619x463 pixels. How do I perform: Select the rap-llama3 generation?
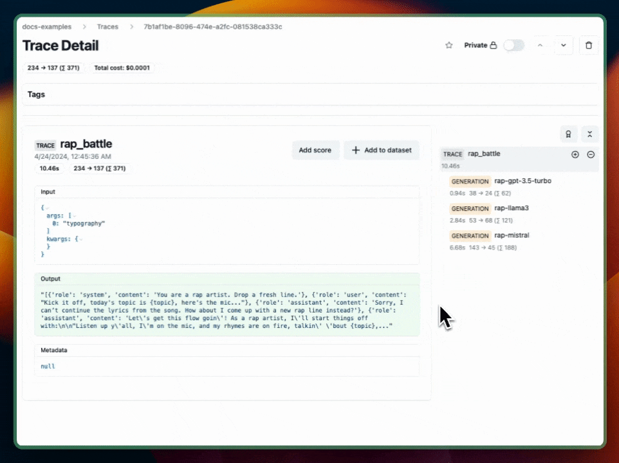(x=512, y=208)
